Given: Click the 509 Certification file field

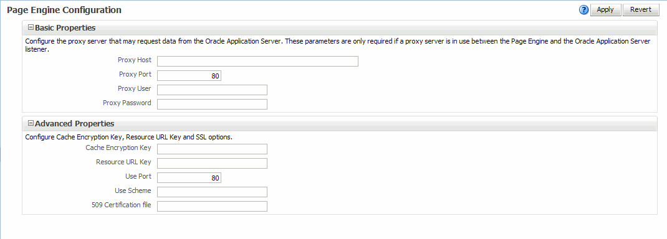Looking at the screenshot, I should click(213, 206).
